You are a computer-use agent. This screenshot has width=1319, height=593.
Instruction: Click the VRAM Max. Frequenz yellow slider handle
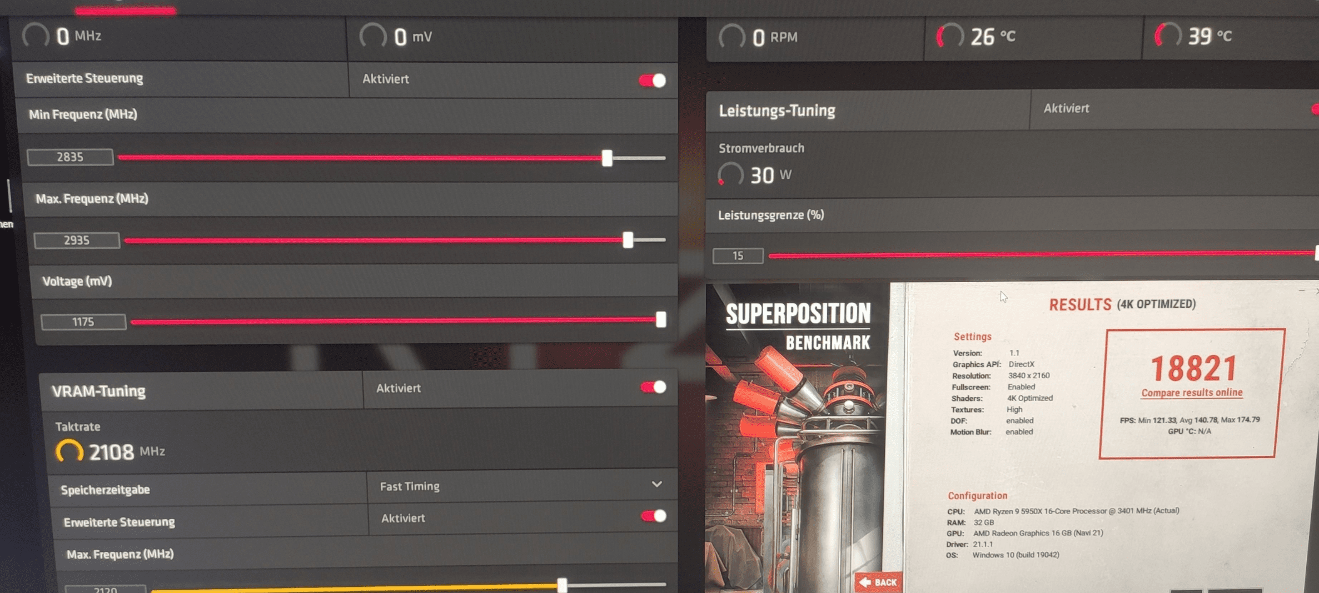(x=562, y=585)
